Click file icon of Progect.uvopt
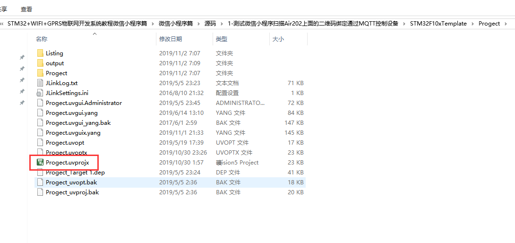This screenshot has height=243, width=515. [x=40, y=143]
